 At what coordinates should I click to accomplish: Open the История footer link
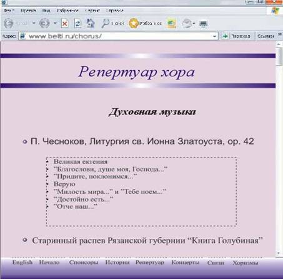[x=117, y=262]
